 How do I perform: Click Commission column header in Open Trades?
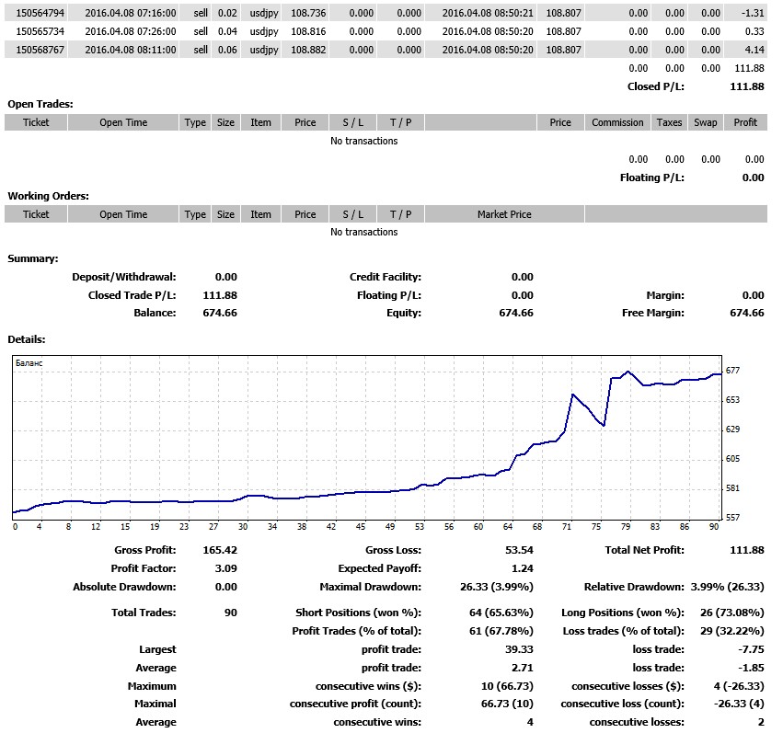click(x=617, y=122)
